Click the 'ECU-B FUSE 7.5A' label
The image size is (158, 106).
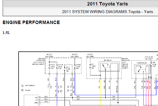61,67
